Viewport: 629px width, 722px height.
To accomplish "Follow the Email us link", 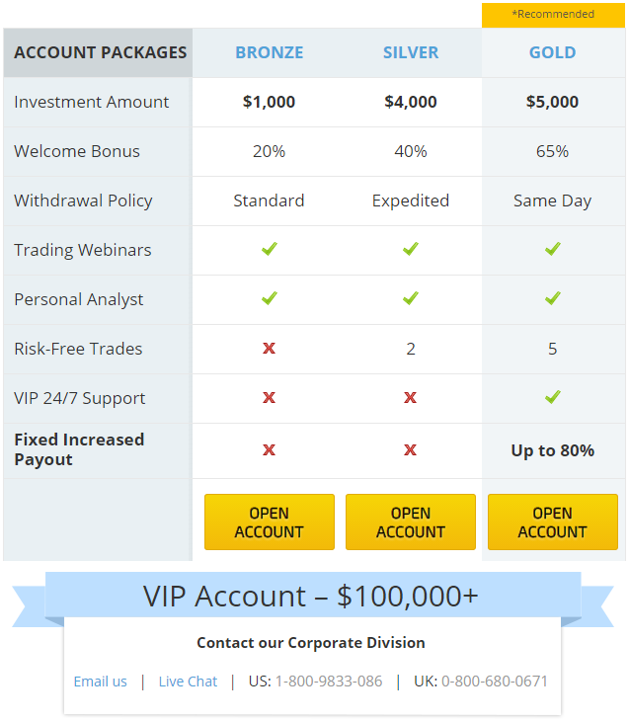I will click(101, 682).
